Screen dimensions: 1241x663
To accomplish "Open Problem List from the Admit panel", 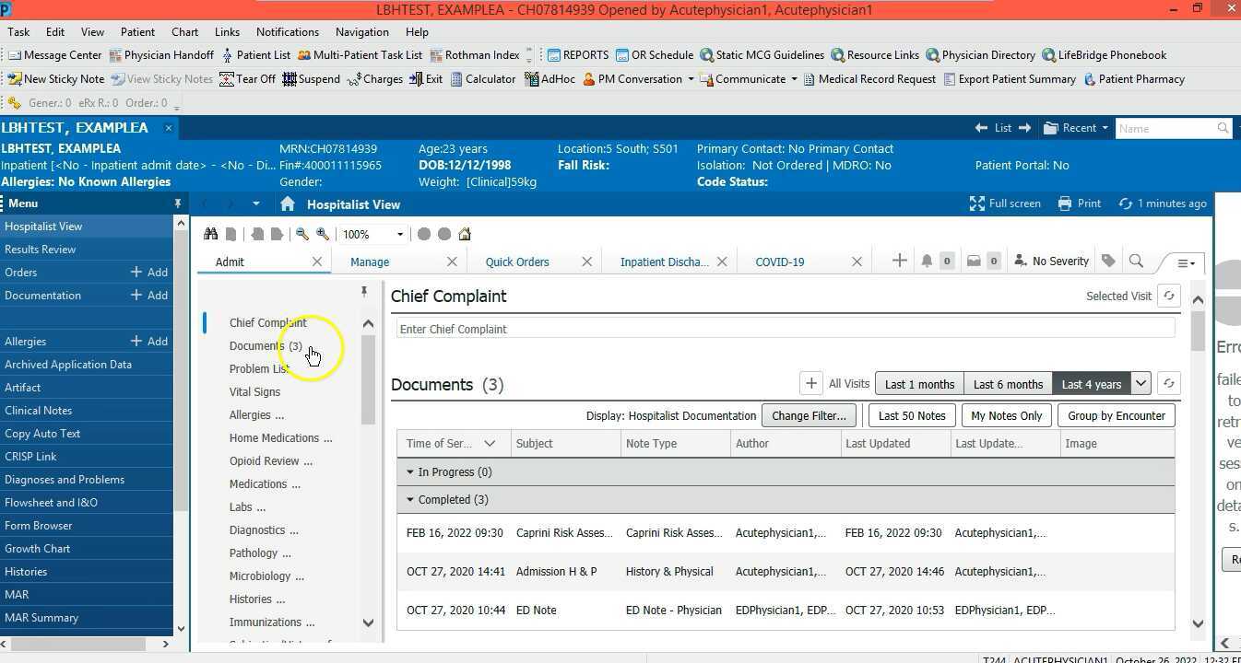I will (x=259, y=368).
